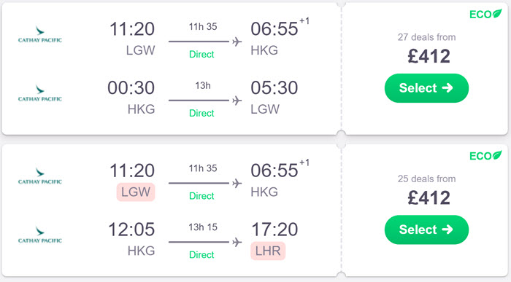Click plane arrow icon on 13h return flight
Viewport: 511px width, 282px height.
[x=237, y=101]
